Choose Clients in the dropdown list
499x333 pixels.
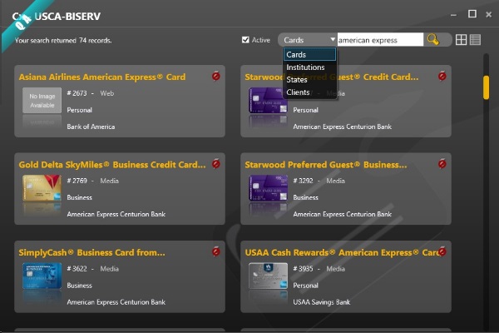pyautogui.click(x=309, y=92)
